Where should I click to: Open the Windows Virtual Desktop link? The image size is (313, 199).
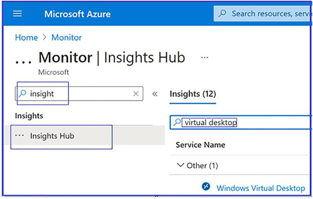[x=261, y=188]
